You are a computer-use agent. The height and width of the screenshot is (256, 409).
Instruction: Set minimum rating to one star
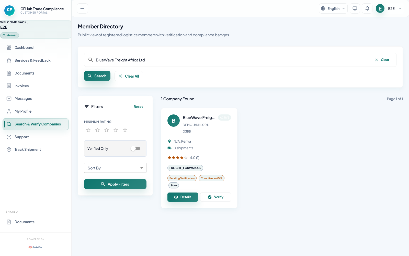pos(88,130)
